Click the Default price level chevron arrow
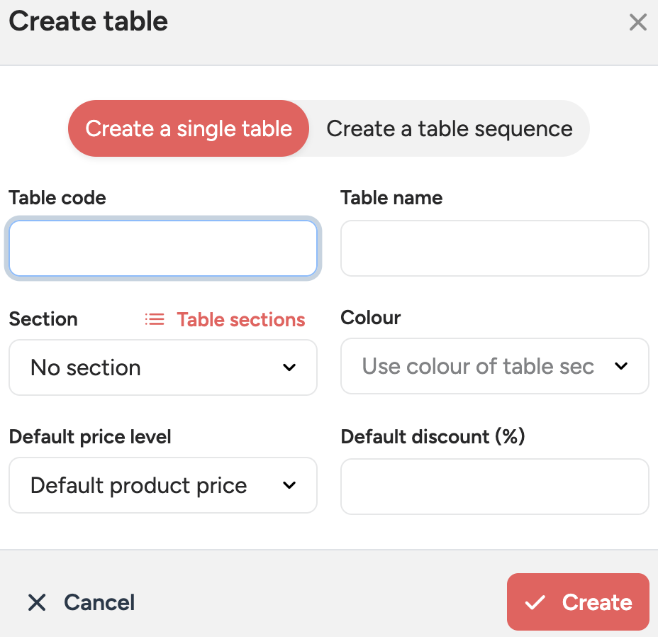The height and width of the screenshot is (637, 658). 289,485
